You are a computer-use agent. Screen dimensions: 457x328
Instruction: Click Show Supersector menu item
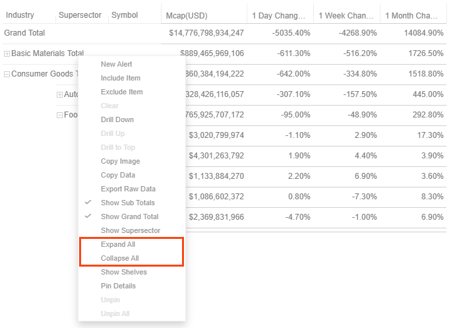(x=130, y=230)
